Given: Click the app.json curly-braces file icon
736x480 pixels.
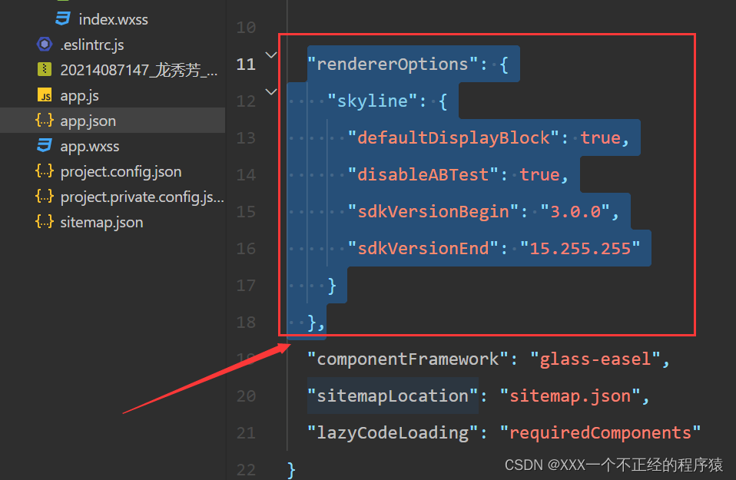Looking at the screenshot, I should click(x=44, y=120).
